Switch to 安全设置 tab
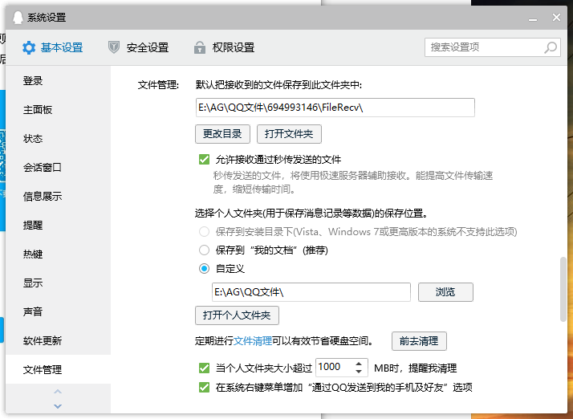The height and width of the screenshot is (419, 573). [x=139, y=47]
